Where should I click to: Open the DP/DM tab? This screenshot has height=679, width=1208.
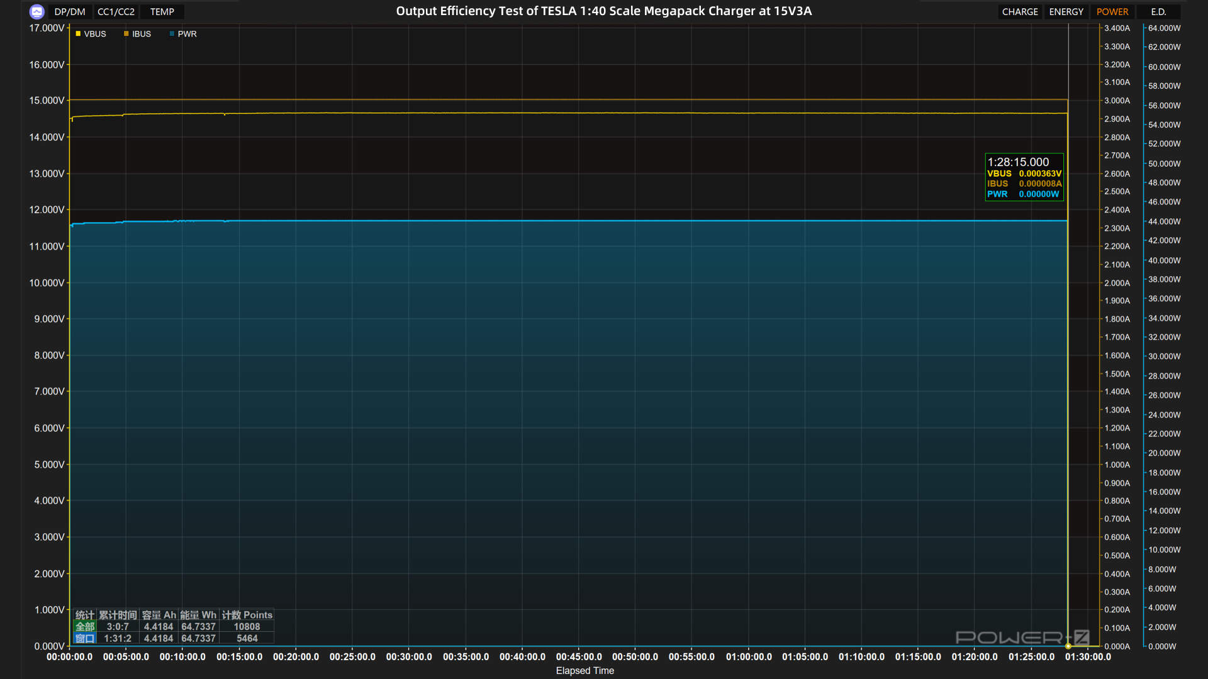(70, 11)
